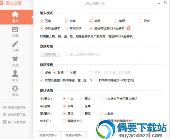Viewport: 170px width, 139px height.
Task: Open the 按键 keyboard settings tab
Action: click(x=15, y=32)
